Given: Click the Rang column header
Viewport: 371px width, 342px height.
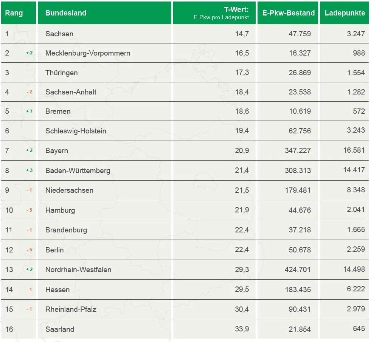Looking at the screenshot, I should 14,13.
